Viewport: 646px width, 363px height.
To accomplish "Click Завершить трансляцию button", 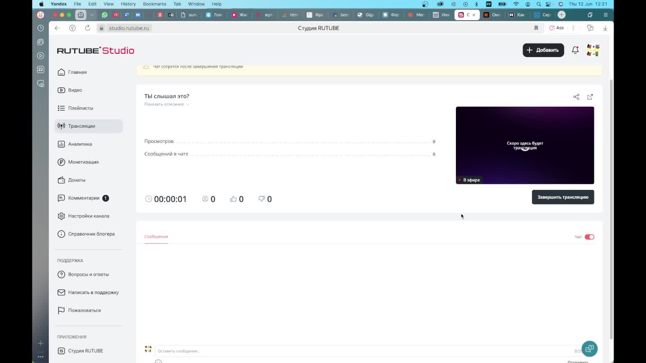I will 563,197.
